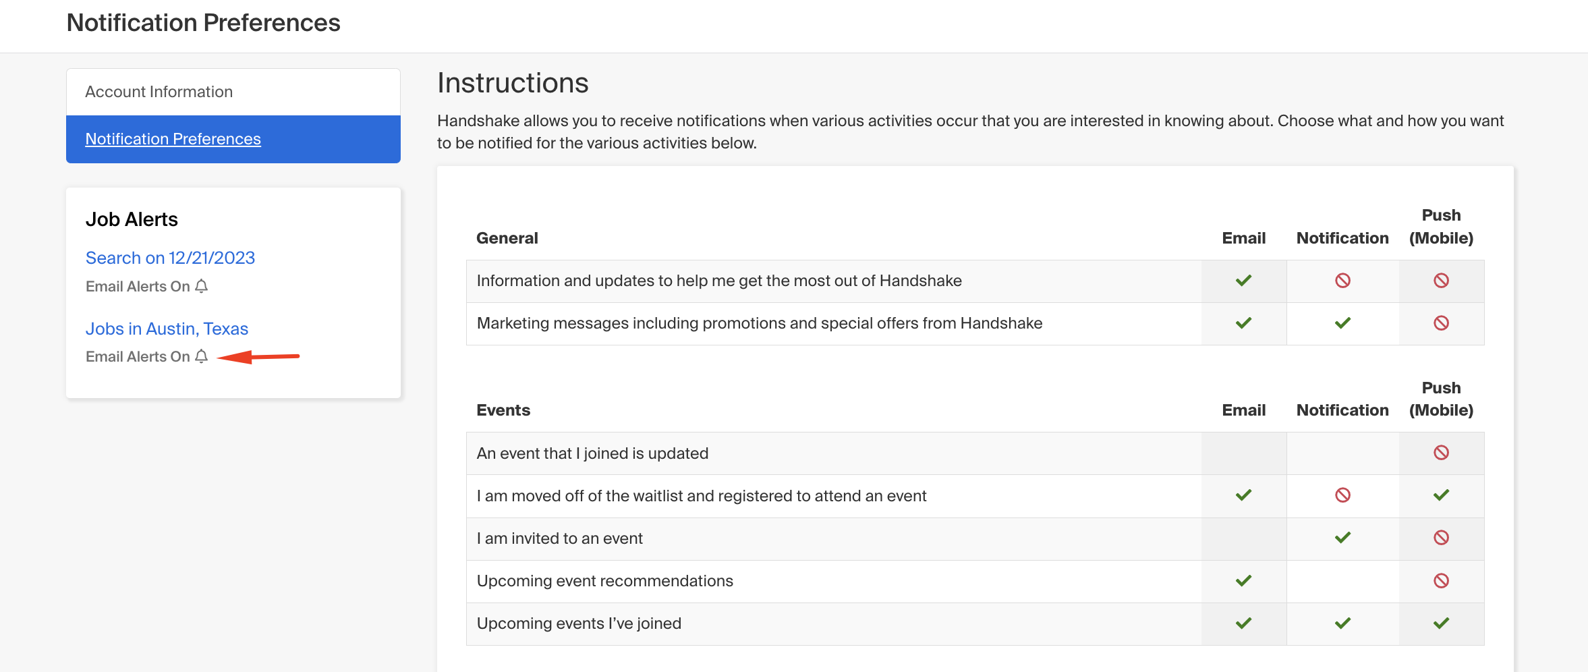1588x672 pixels.
Task: Select Account Information in the sidebar
Action: pos(159,91)
